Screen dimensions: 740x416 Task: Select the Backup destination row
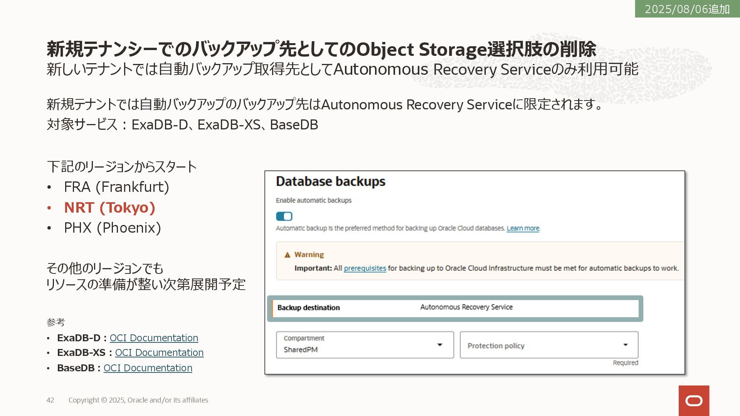click(x=455, y=308)
